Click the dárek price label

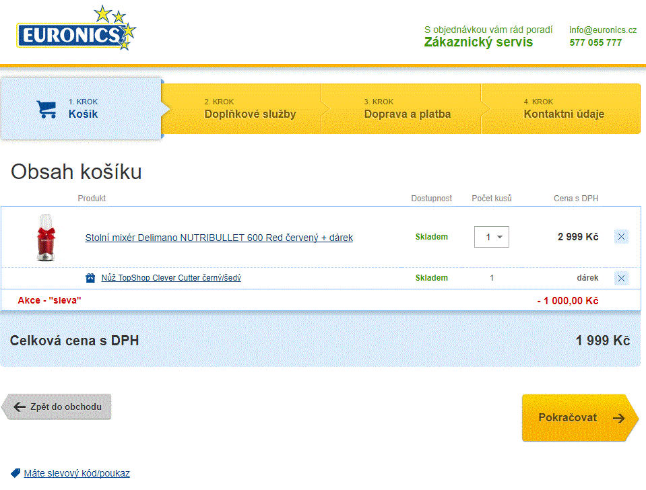[587, 278]
